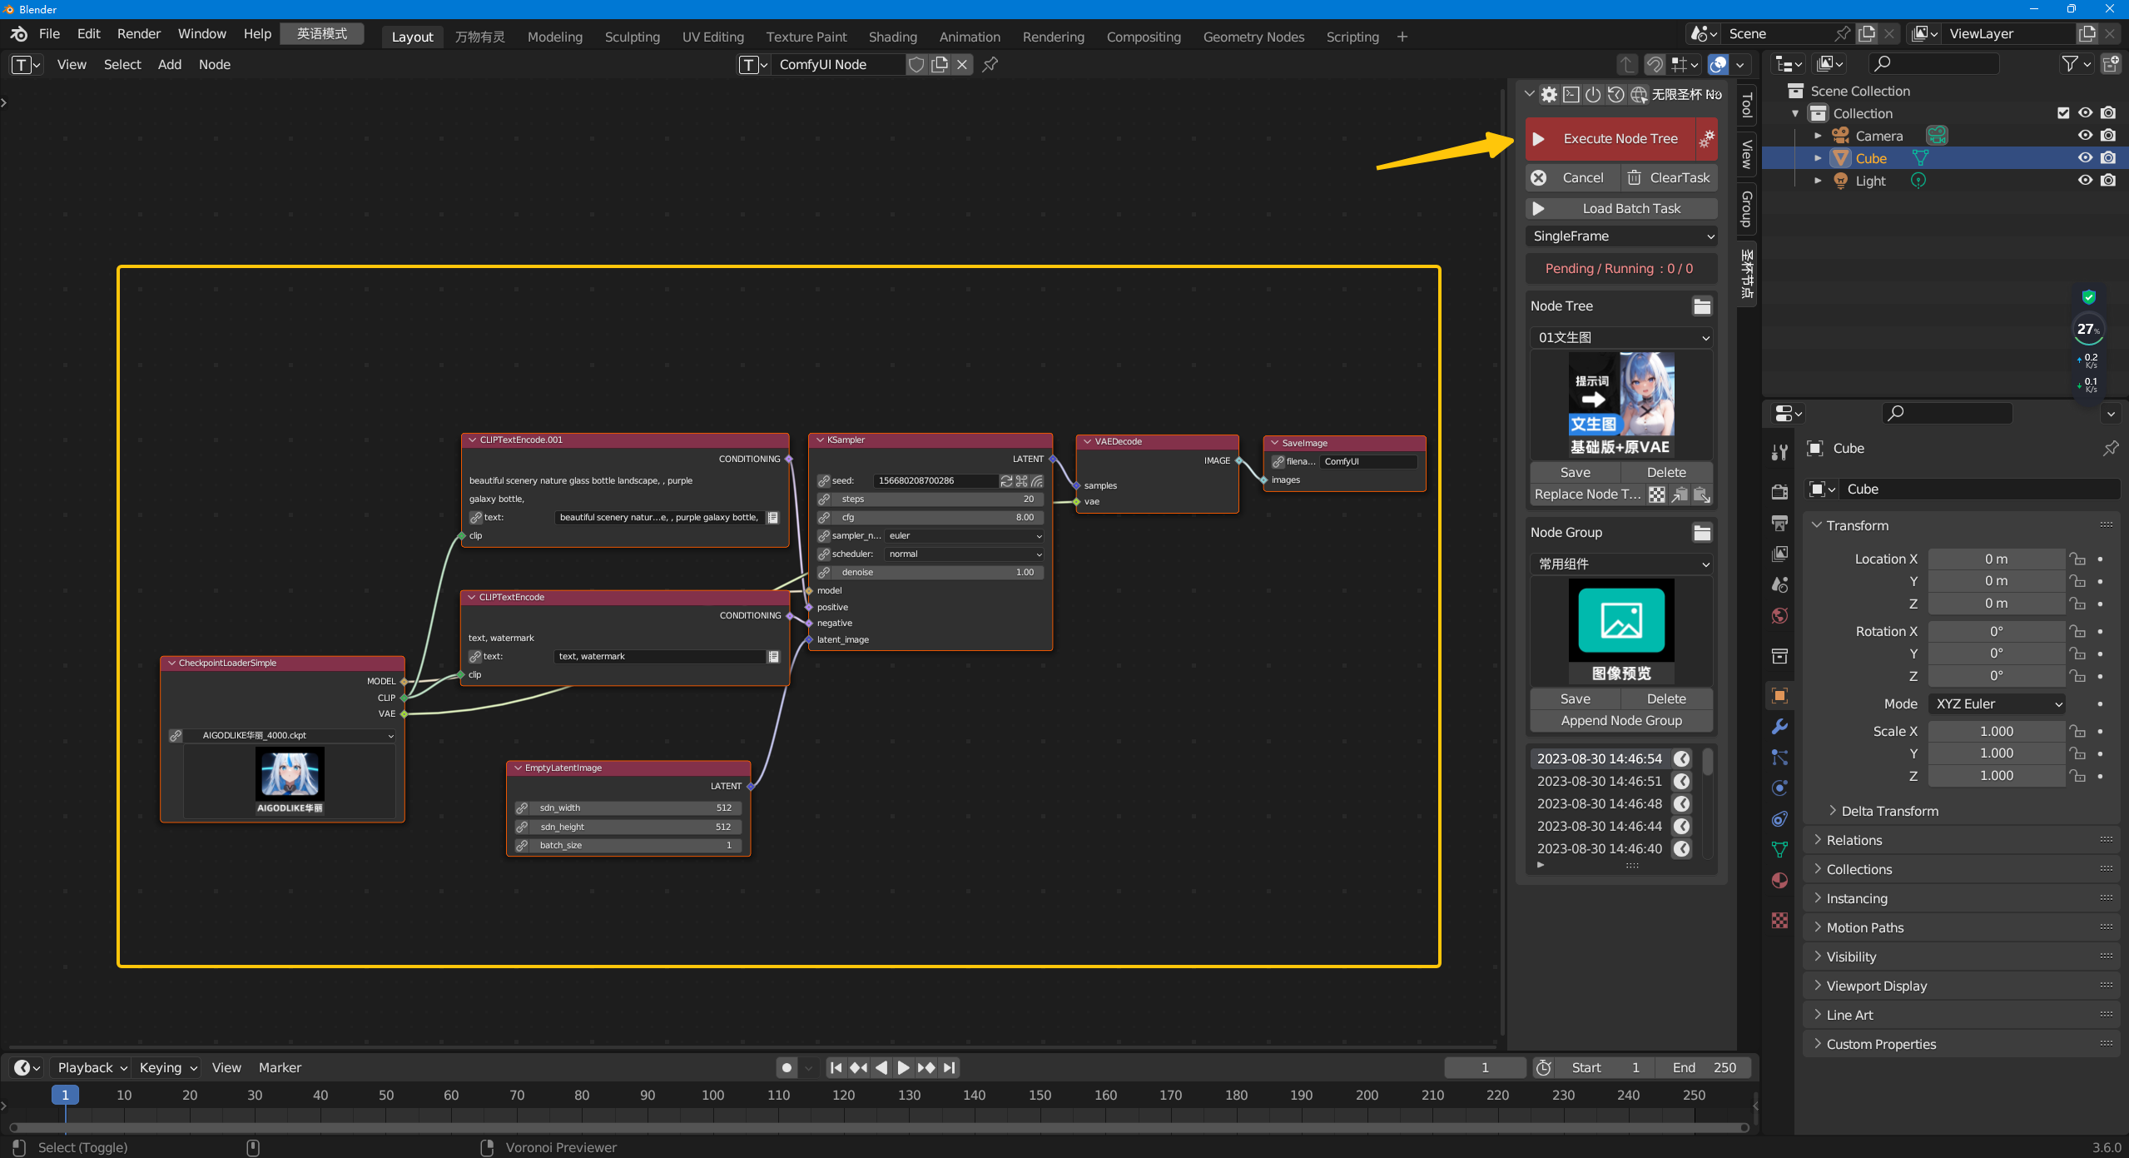Click the ClearTask trash icon

coord(1635,177)
